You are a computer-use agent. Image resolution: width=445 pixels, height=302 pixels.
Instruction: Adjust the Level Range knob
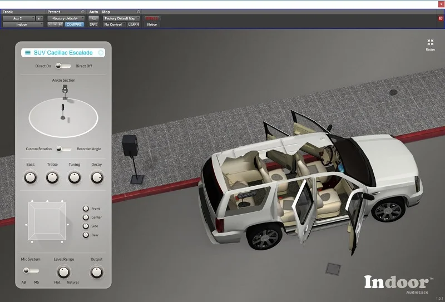pos(63,272)
